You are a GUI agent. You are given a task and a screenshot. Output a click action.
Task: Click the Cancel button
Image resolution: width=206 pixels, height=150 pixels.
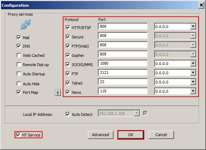pos(161,135)
